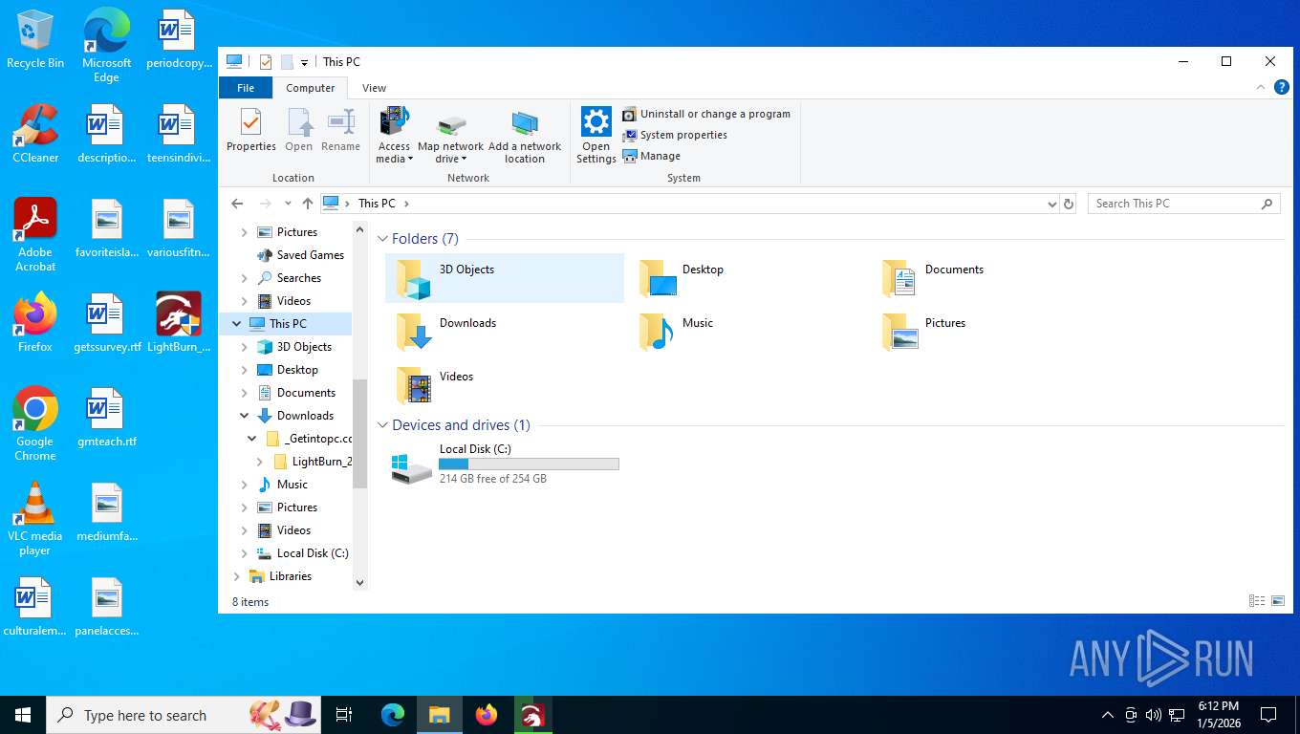This screenshot has width=1300, height=734.
Task: Collapse Downloads in navigation tree
Action: 244,416
